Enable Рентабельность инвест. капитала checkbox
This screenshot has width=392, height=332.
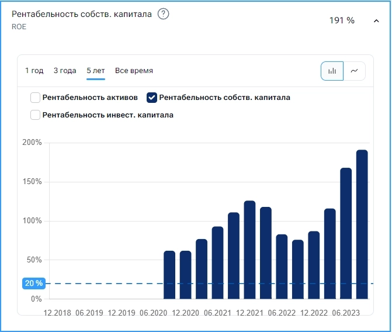(36, 115)
